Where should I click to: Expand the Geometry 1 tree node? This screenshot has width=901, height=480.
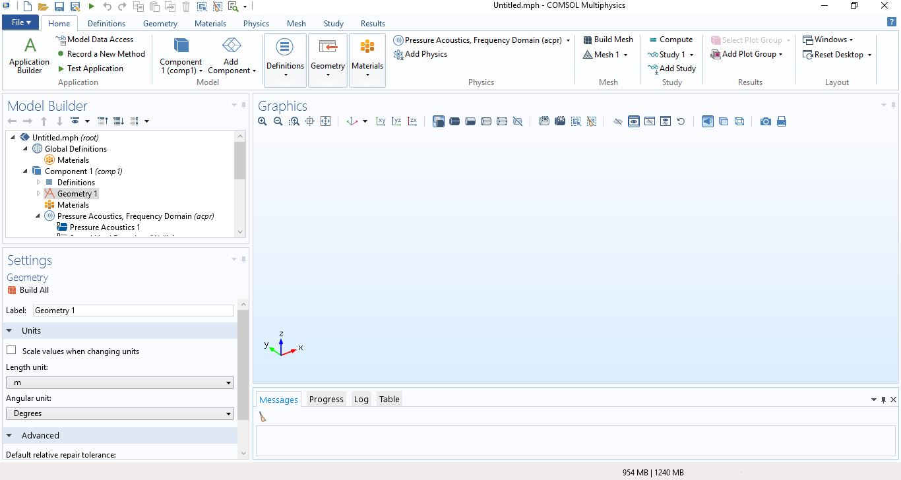[x=38, y=194]
